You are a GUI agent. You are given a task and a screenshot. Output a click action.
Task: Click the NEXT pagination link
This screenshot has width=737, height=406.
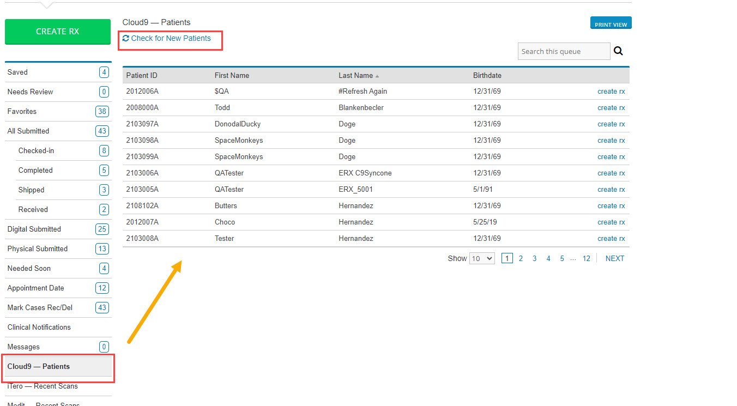pyautogui.click(x=614, y=258)
